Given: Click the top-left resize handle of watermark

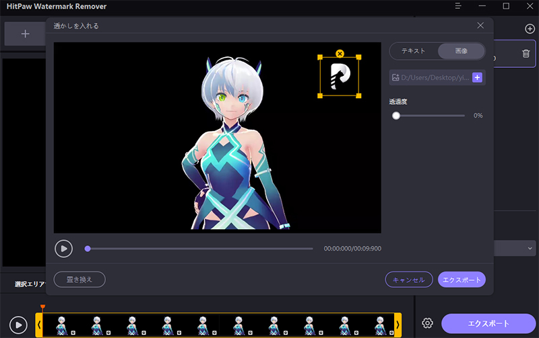Looking at the screenshot, I should tap(319, 57).
